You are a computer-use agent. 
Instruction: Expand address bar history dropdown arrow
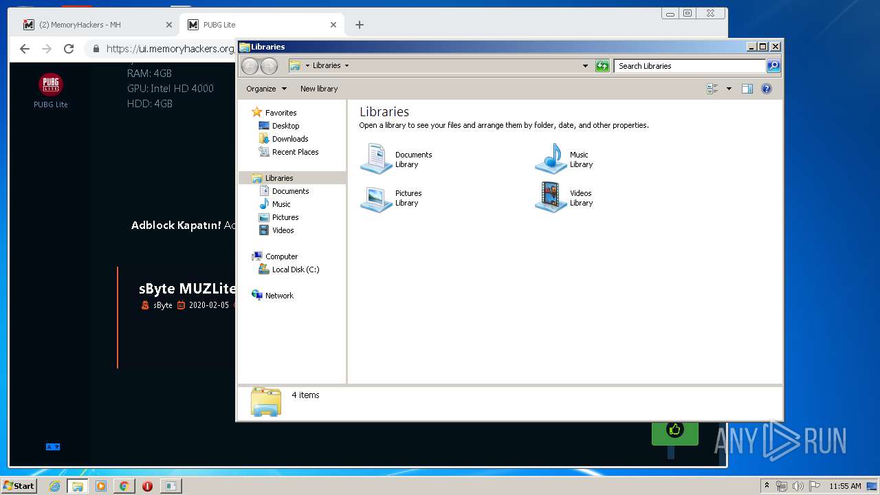(x=585, y=66)
